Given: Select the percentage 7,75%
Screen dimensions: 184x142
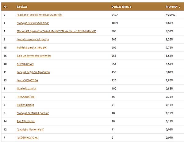Looking at the screenshot, I should click(x=170, y=48).
